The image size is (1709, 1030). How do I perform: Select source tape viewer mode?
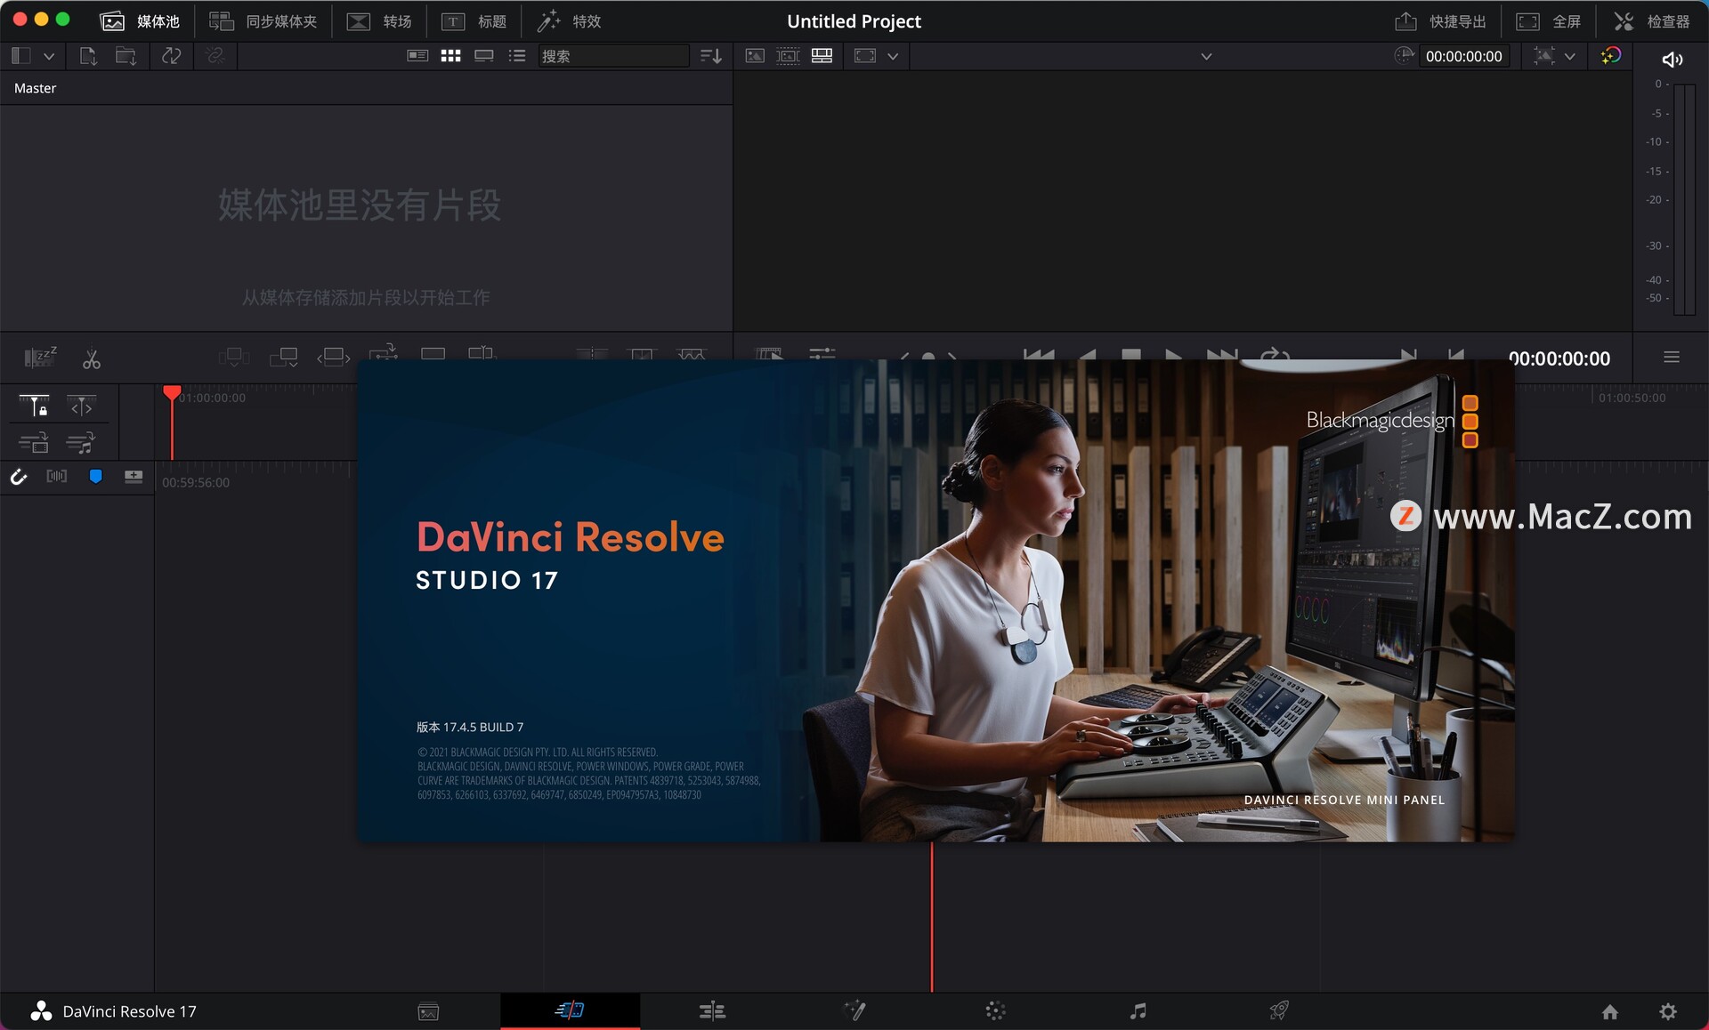(789, 55)
